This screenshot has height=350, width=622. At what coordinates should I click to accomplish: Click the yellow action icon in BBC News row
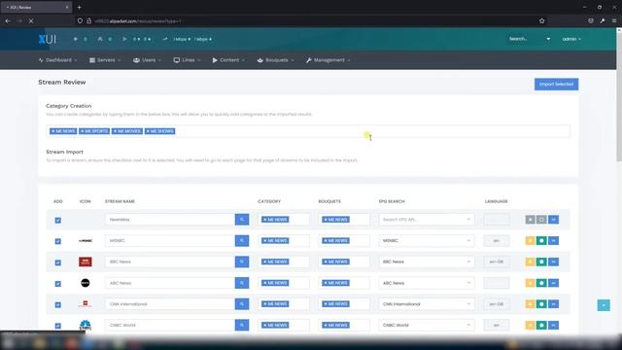[x=530, y=262]
